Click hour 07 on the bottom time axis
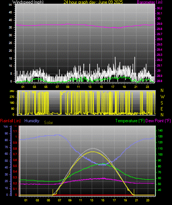This screenshot has height=205, width=172. click(59, 200)
